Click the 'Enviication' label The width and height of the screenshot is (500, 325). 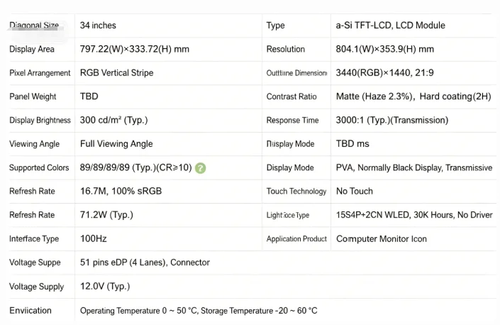[30, 310]
